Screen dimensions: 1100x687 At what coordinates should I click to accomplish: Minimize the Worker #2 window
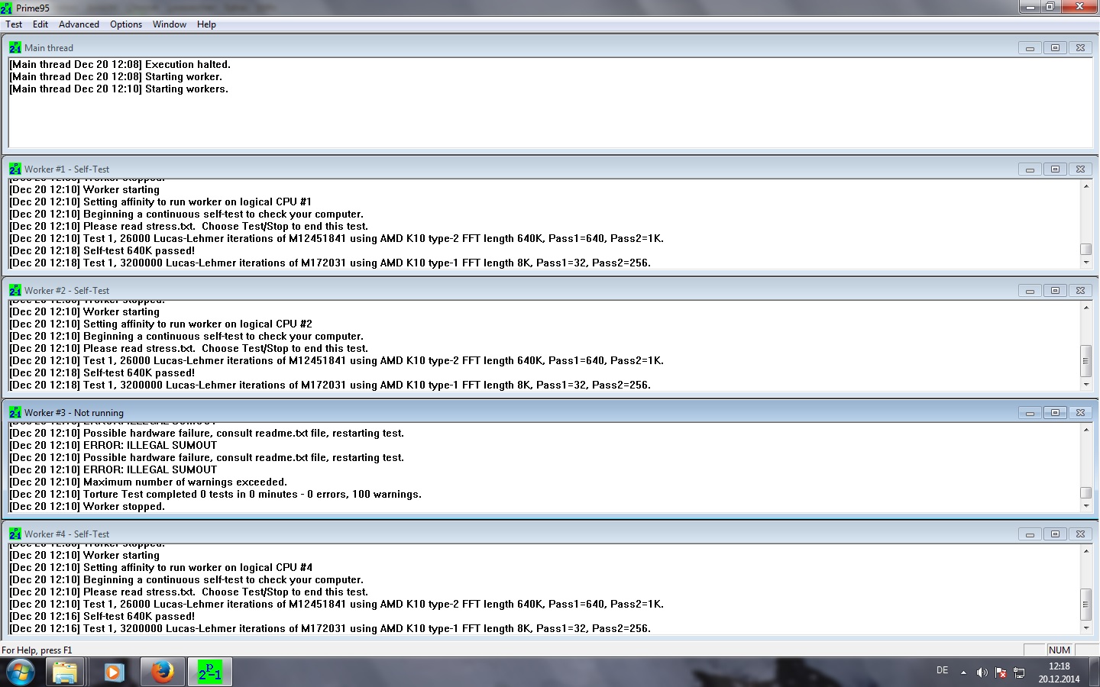[x=1030, y=290]
